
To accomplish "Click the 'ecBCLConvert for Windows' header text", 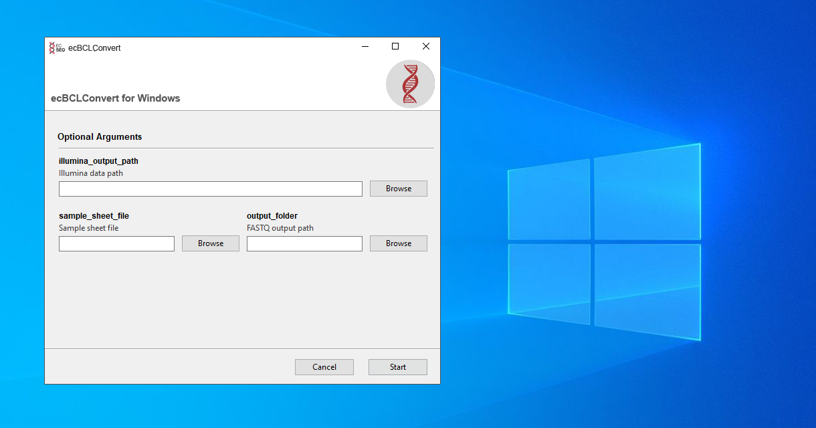I will tap(116, 98).
